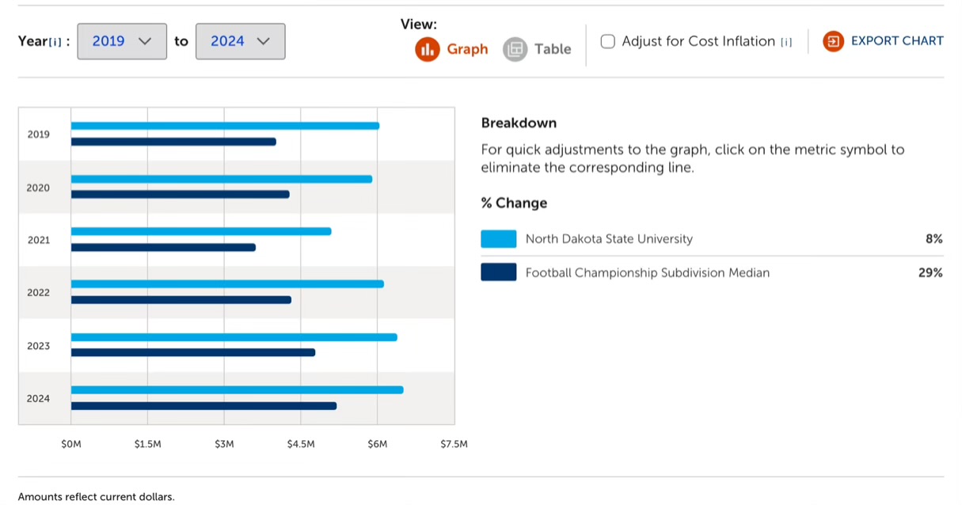Click the orange Graph view icon
This screenshot has height=505, width=962.
pos(428,49)
